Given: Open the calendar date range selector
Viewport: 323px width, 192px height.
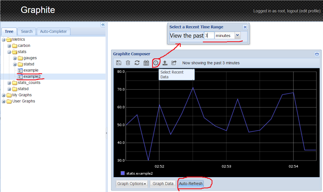Looking at the screenshot, I should coord(146,63).
